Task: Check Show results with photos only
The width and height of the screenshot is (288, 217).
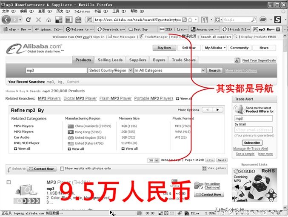Action: click(x=62, y=168)
